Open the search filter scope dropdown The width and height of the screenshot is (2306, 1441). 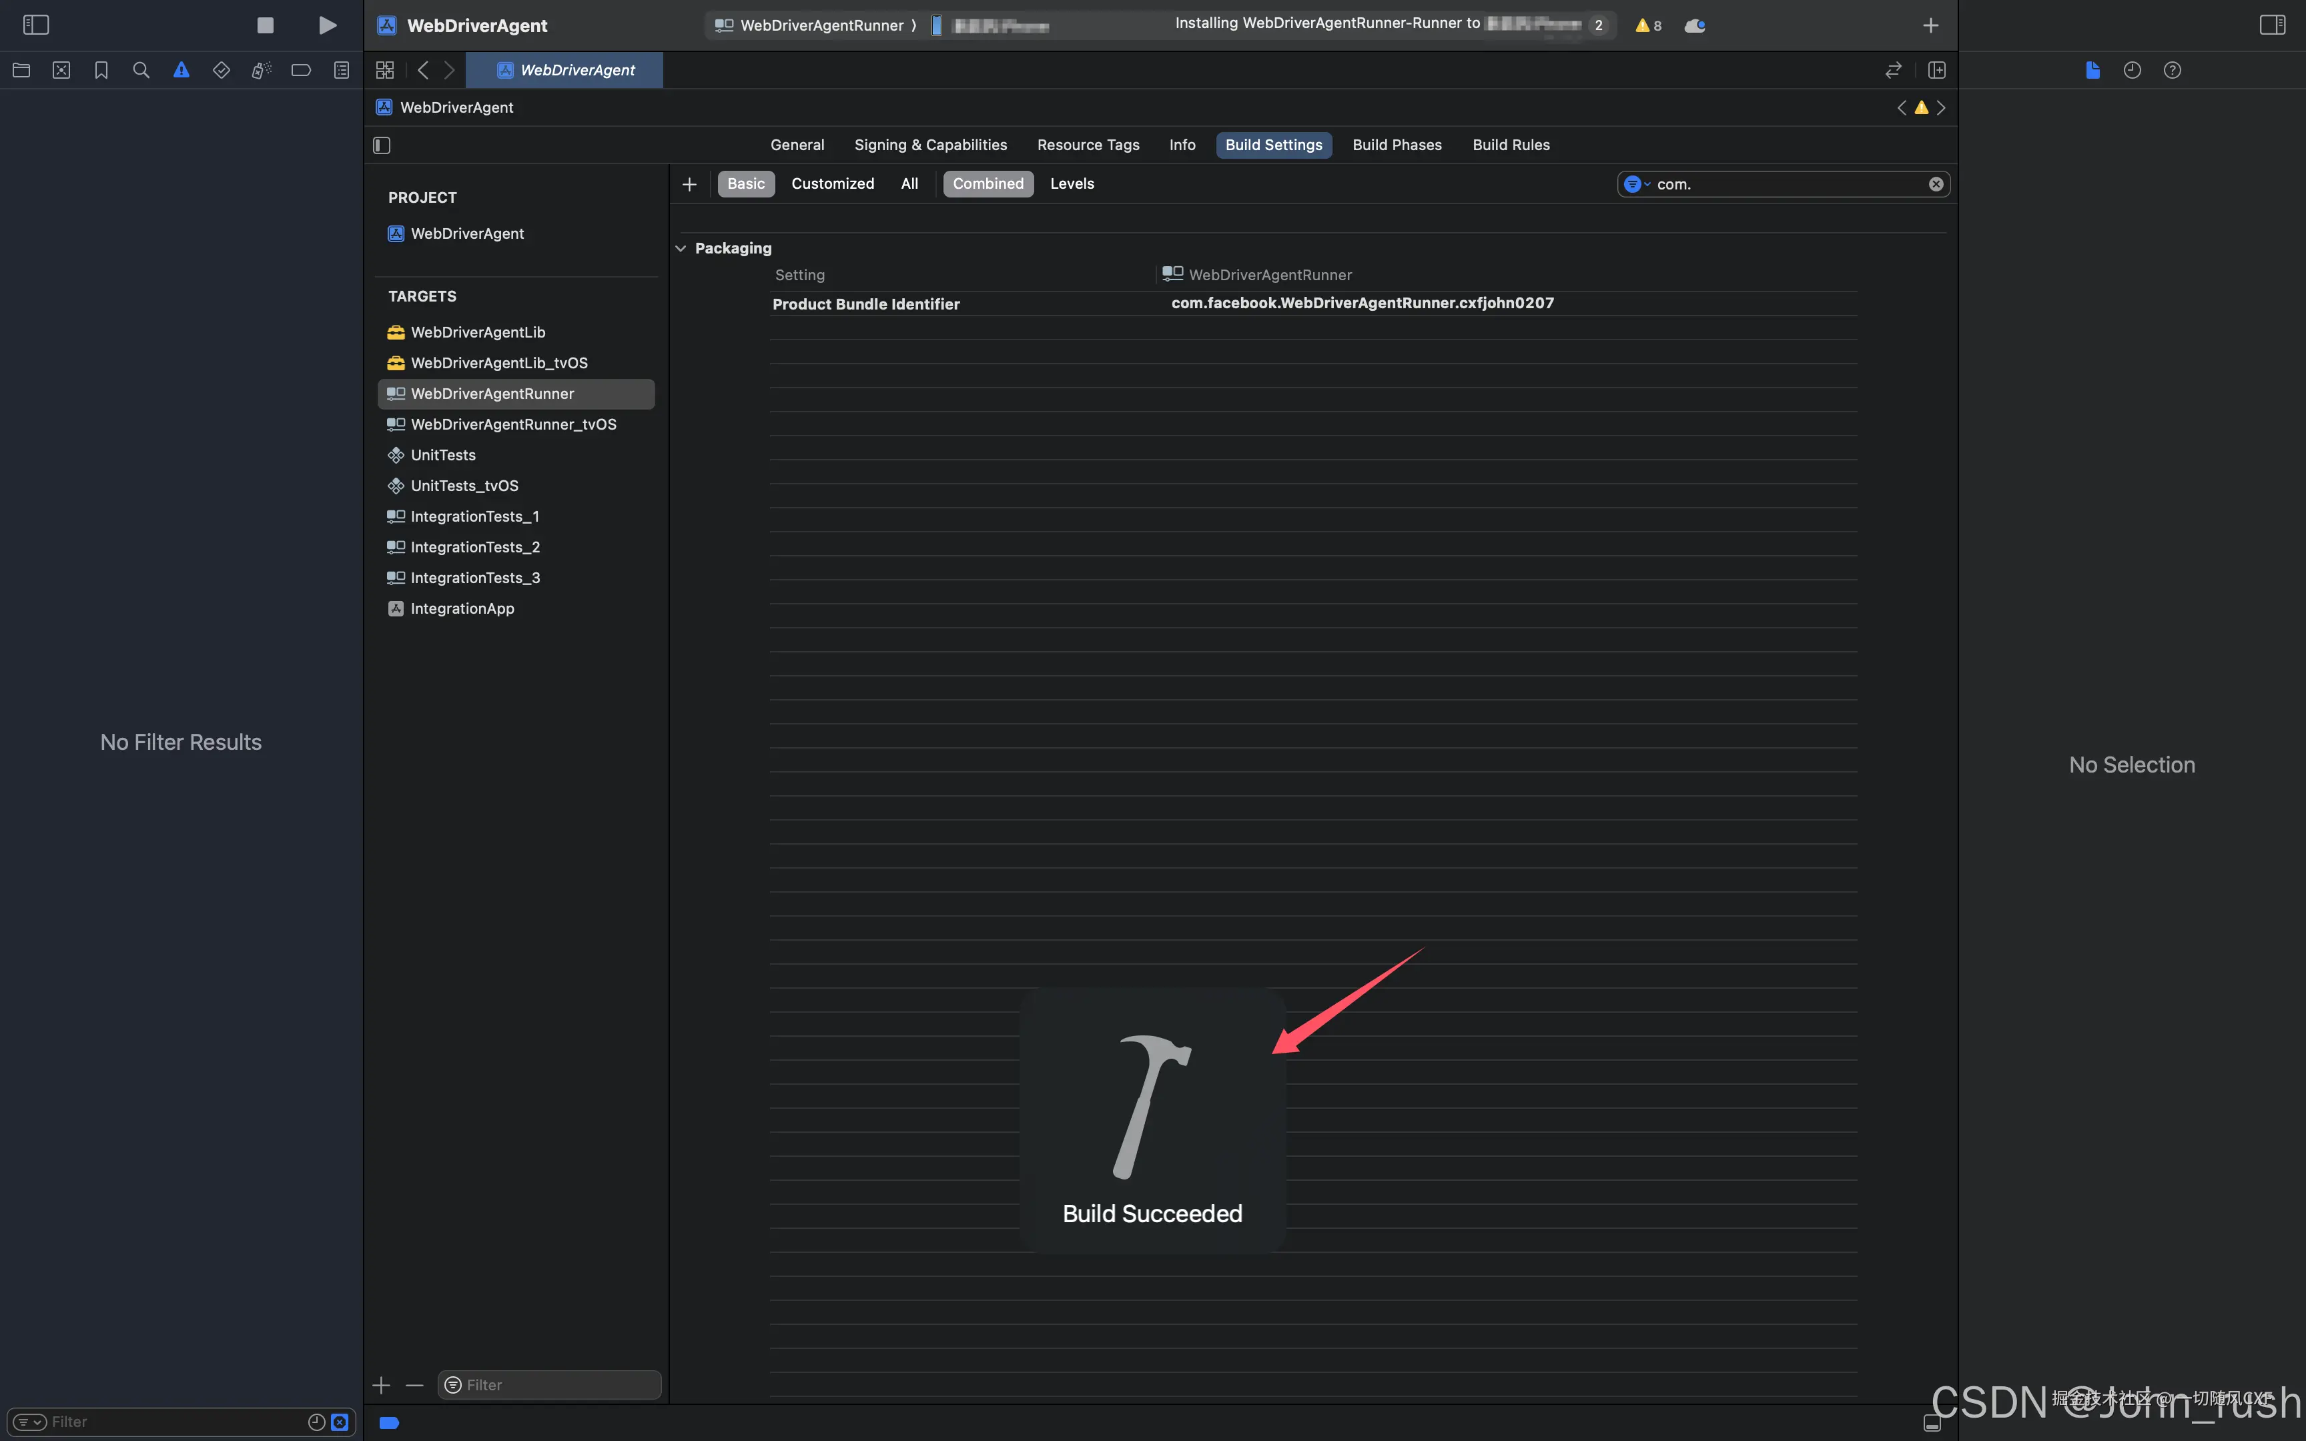point(1636,185)
